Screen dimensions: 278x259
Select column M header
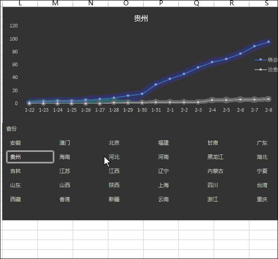point(56,3)
